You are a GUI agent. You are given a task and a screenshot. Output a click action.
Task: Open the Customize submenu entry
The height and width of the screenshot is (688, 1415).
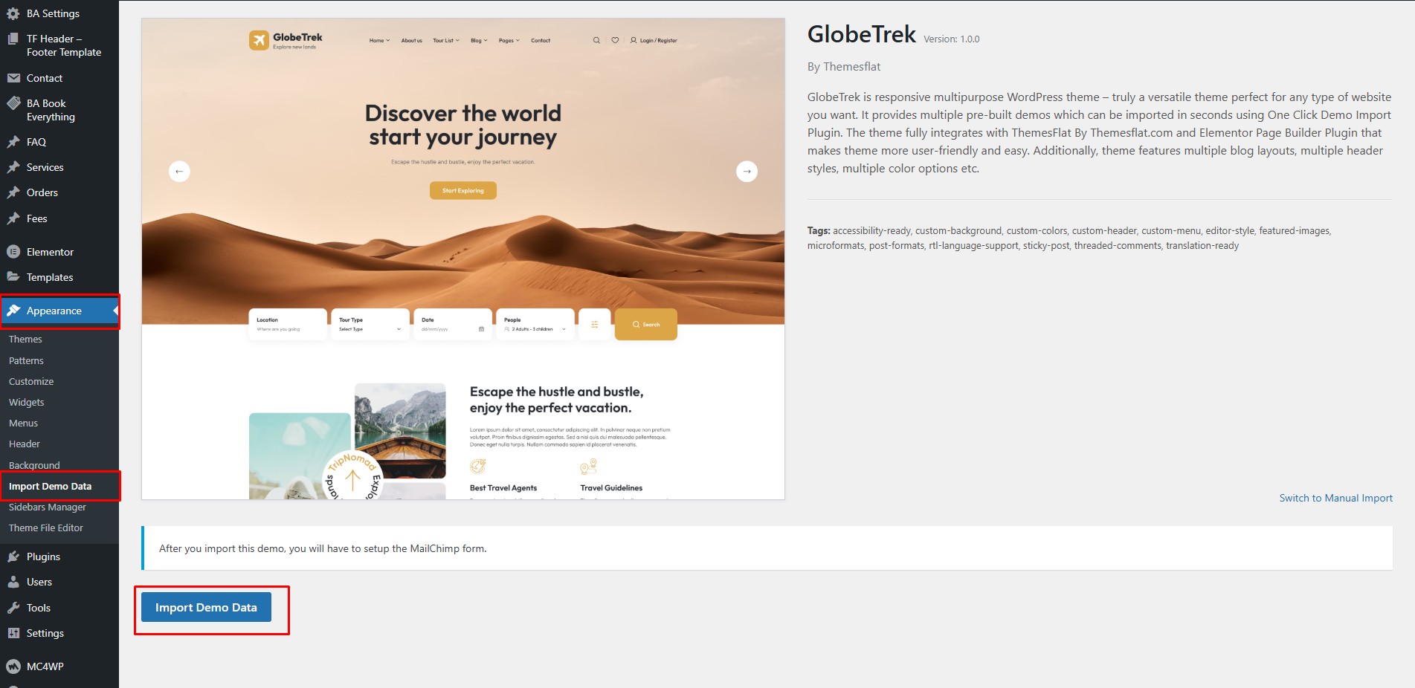(31, 381)
